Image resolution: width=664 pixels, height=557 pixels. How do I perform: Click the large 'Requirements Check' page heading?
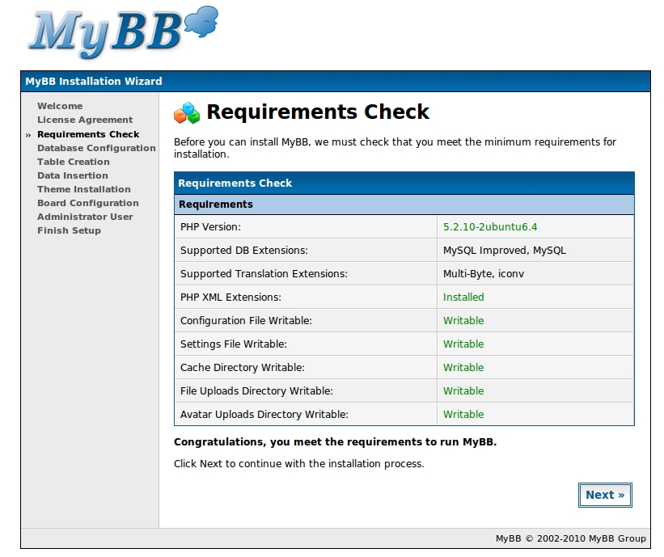[x=318, y=112]
